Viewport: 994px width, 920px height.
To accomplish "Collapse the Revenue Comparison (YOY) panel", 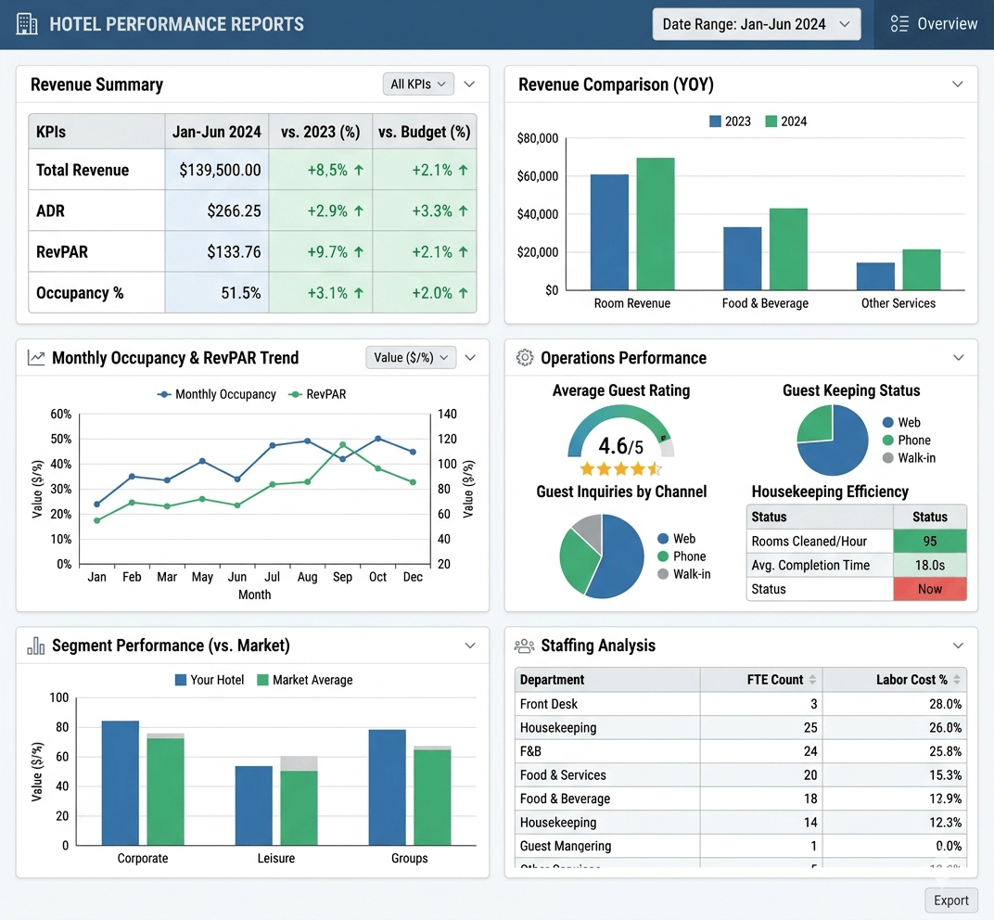I will point(958,84).
